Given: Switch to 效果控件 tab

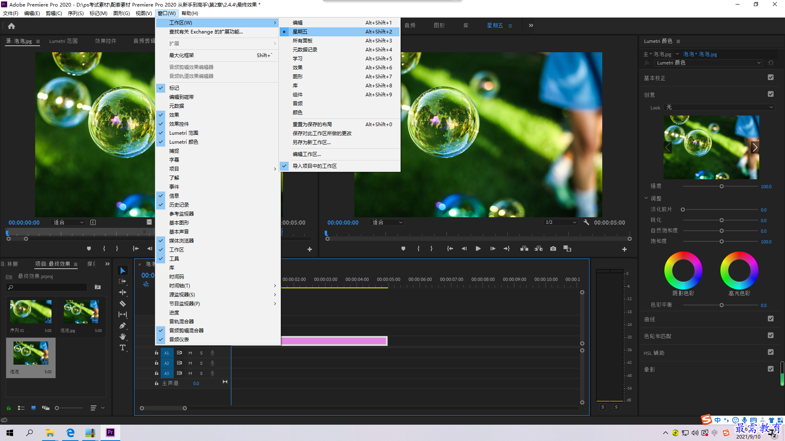Looking at the screenshot, I should click(x=105, y=41).
